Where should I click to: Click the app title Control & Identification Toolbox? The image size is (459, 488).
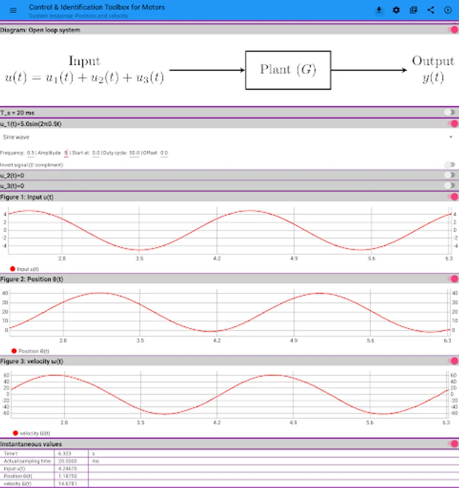96,7
